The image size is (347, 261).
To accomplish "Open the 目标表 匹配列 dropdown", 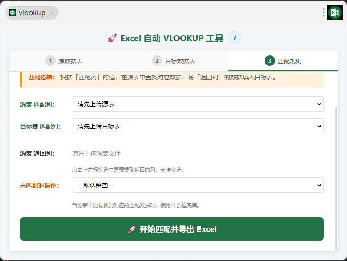I will (197, 126).
